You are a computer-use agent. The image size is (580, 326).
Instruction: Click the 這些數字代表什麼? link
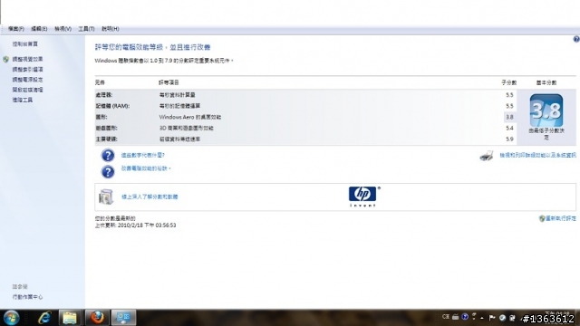pyautogui.click(x=143, y=155)
